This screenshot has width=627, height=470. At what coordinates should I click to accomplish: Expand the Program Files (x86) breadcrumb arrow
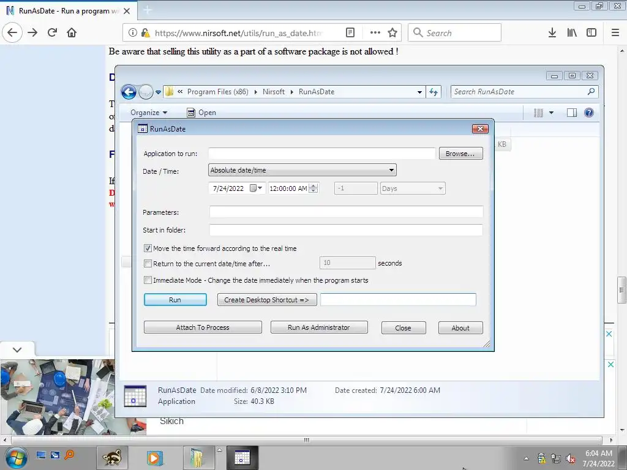click(x=255, y=92)
